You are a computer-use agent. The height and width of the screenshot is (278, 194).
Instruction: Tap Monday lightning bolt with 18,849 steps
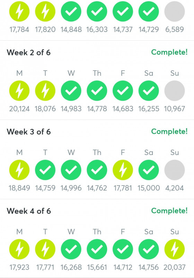pos(19,170)
